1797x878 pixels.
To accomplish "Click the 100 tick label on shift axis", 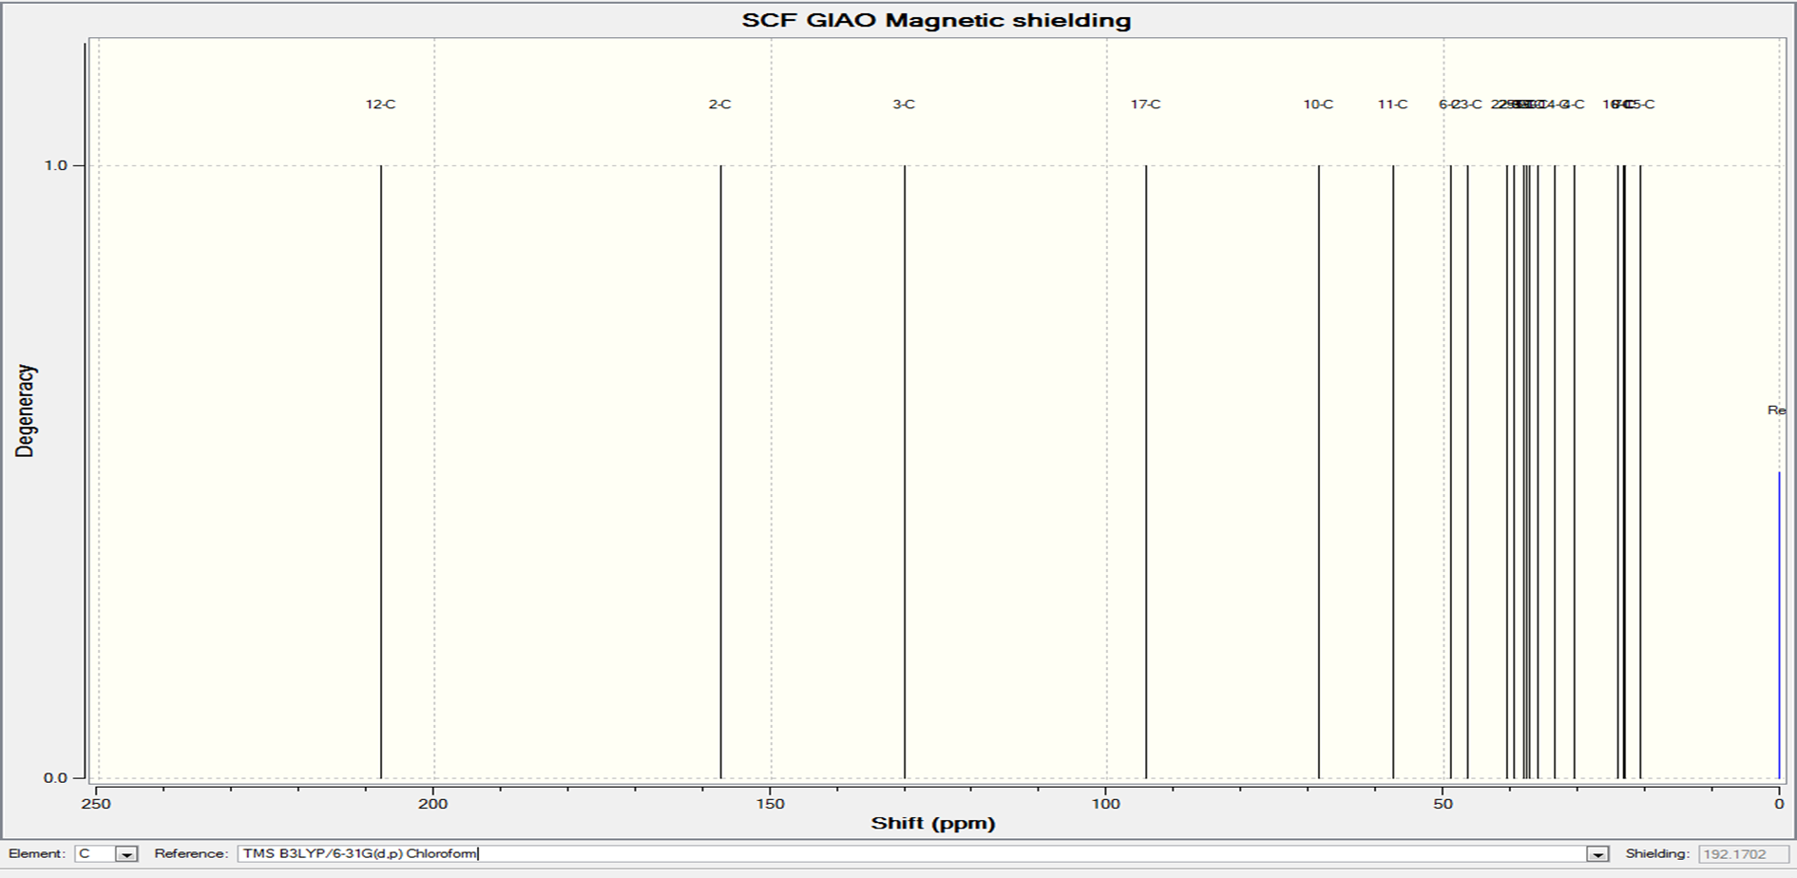I will [x=1106, y=804].
